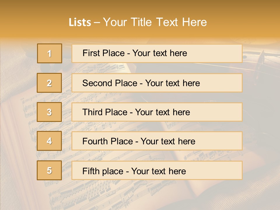This screenshot has width=280, height=210.
Task: Click 'Your text here' in Fourth Place
Action: click(x=168, y=141)
